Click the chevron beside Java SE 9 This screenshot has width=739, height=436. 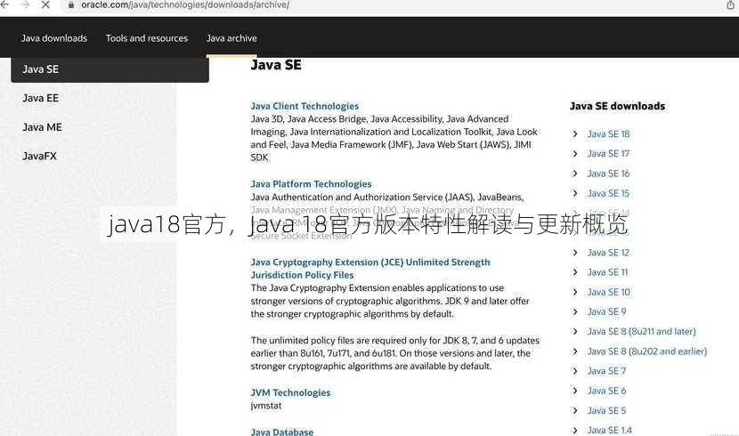pos(575,311)
